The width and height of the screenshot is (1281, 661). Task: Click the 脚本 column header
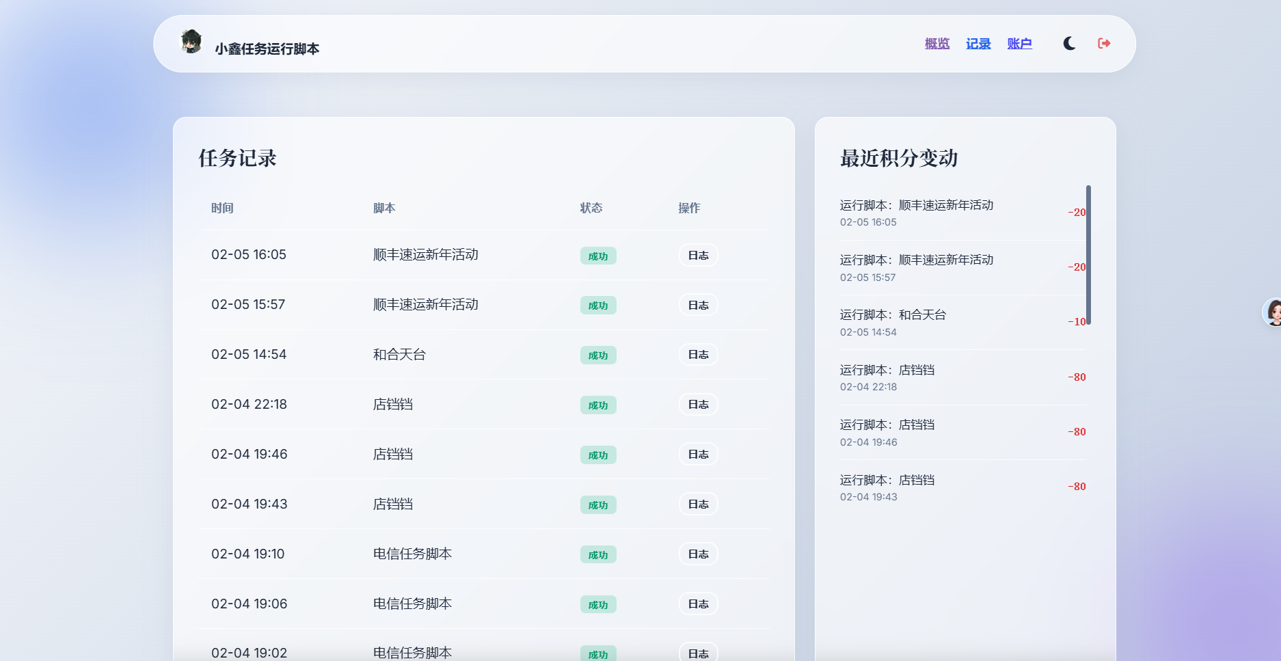tap(383, 208)
